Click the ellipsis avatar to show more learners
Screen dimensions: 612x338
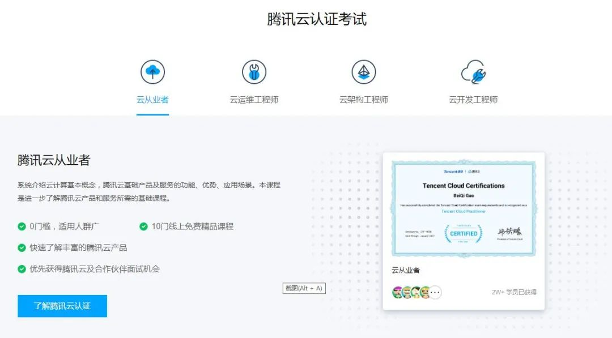435,292
